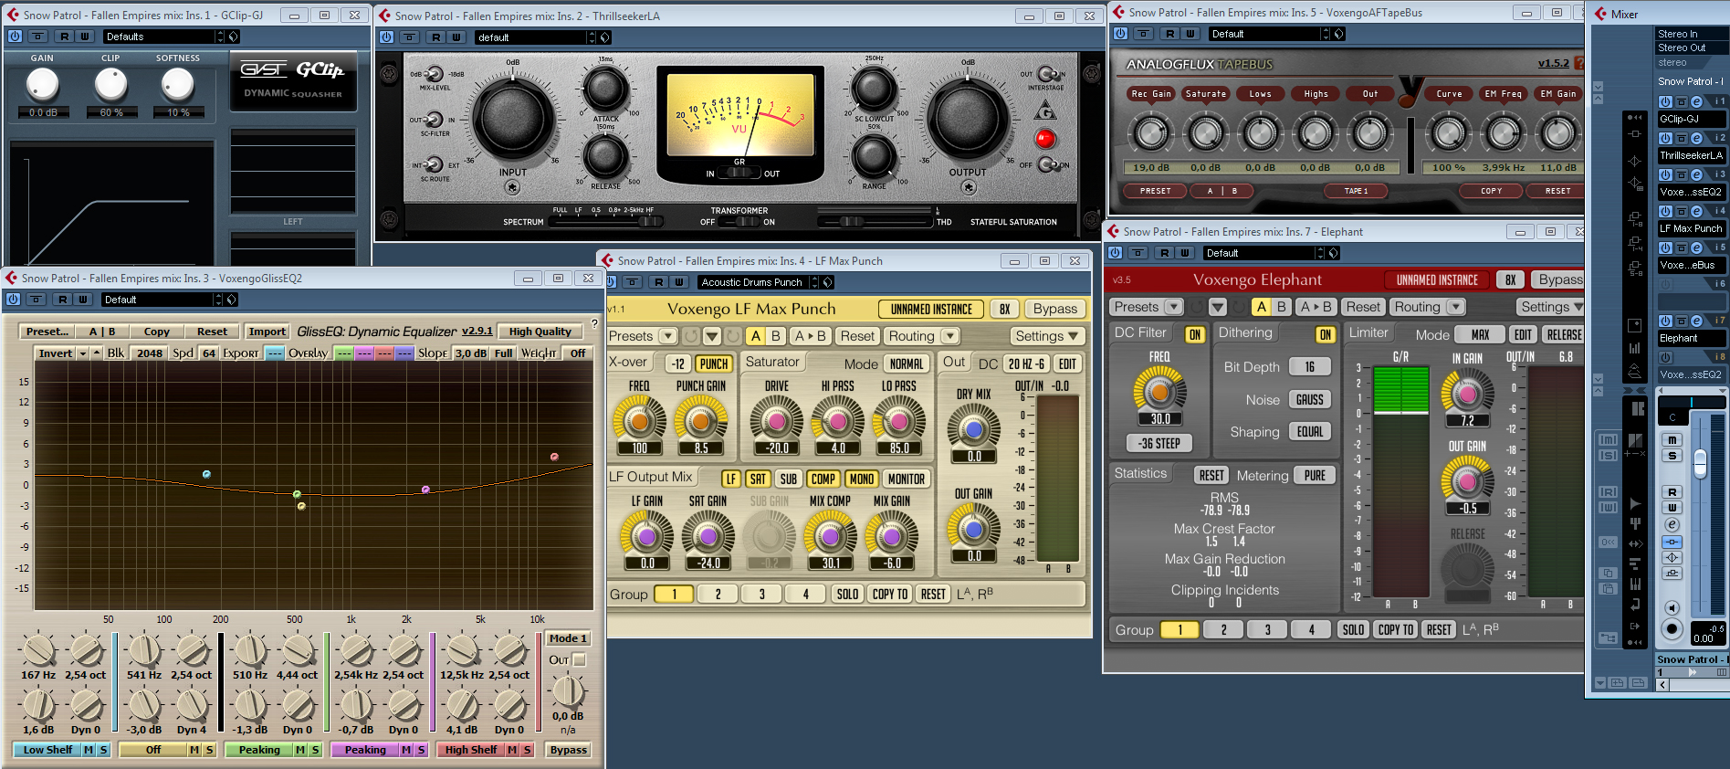This screenshot has height=769, width=1730.
Task: Enable Write automation in Elephant plugin window
Action: 1185,253
